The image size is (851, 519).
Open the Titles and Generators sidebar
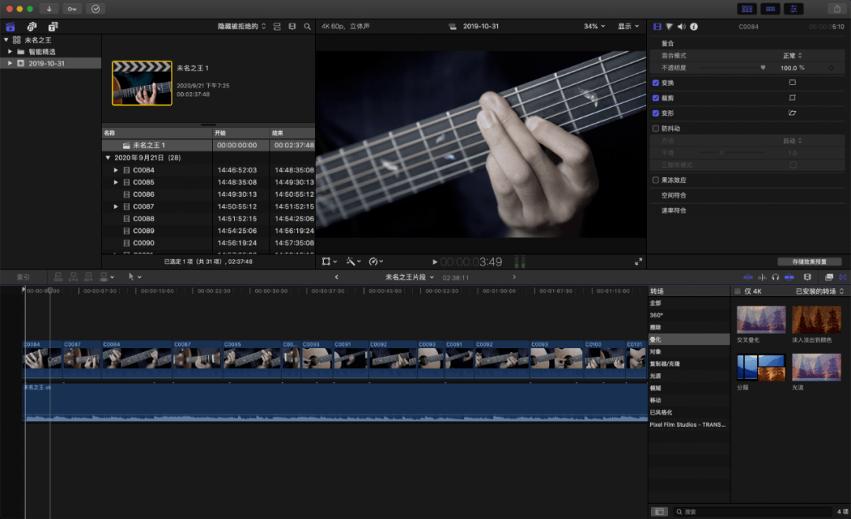53,27
